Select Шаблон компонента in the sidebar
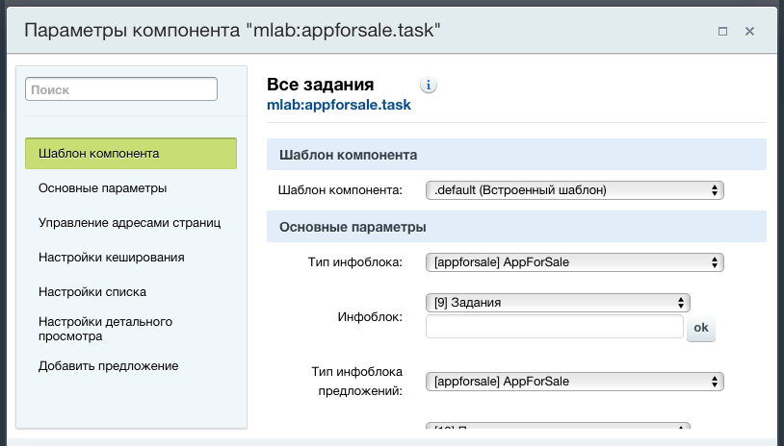 point(131,153)
